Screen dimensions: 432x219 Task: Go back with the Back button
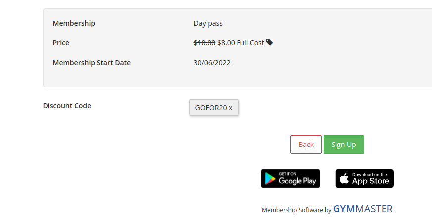click(x=306, y=145)
